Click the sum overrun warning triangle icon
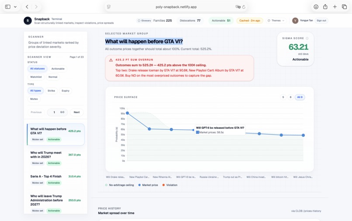This screenshot has height=221, width=352. (x=111, y=60)
